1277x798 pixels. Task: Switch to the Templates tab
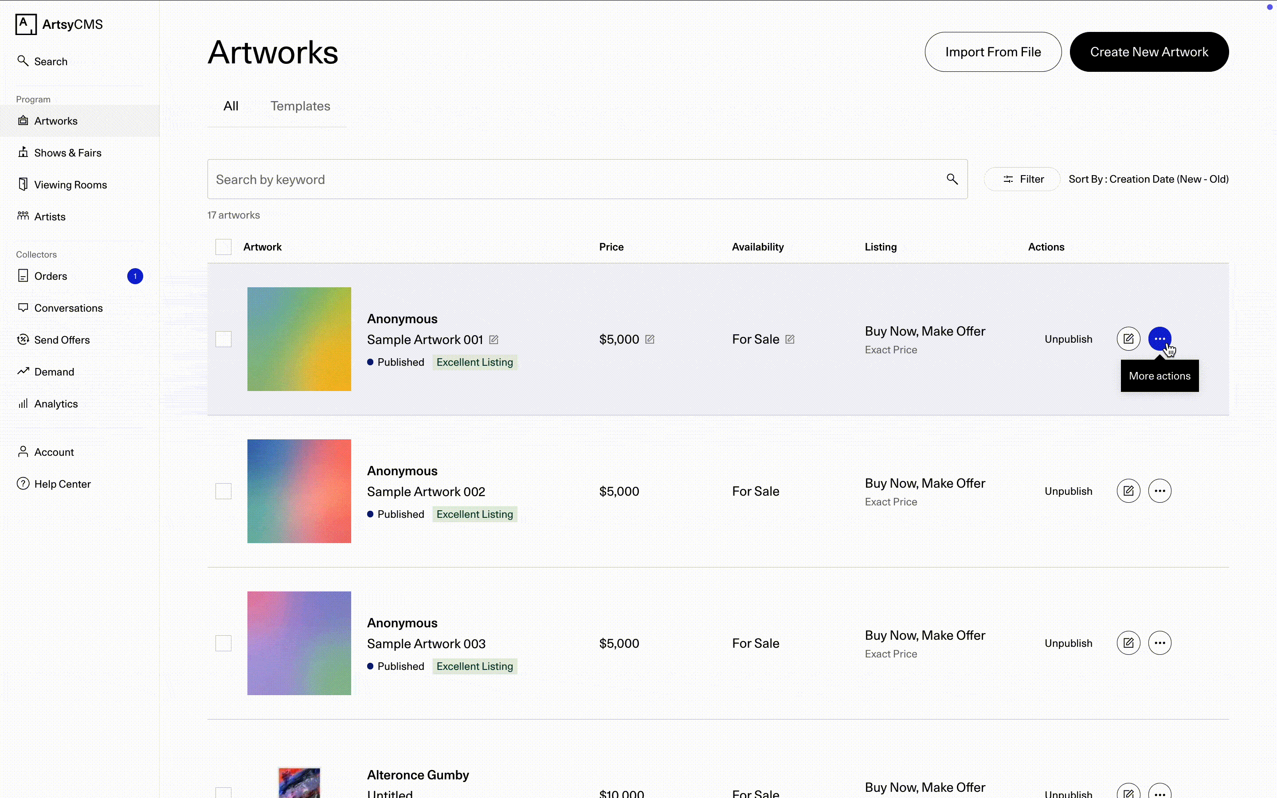point(300,106)
